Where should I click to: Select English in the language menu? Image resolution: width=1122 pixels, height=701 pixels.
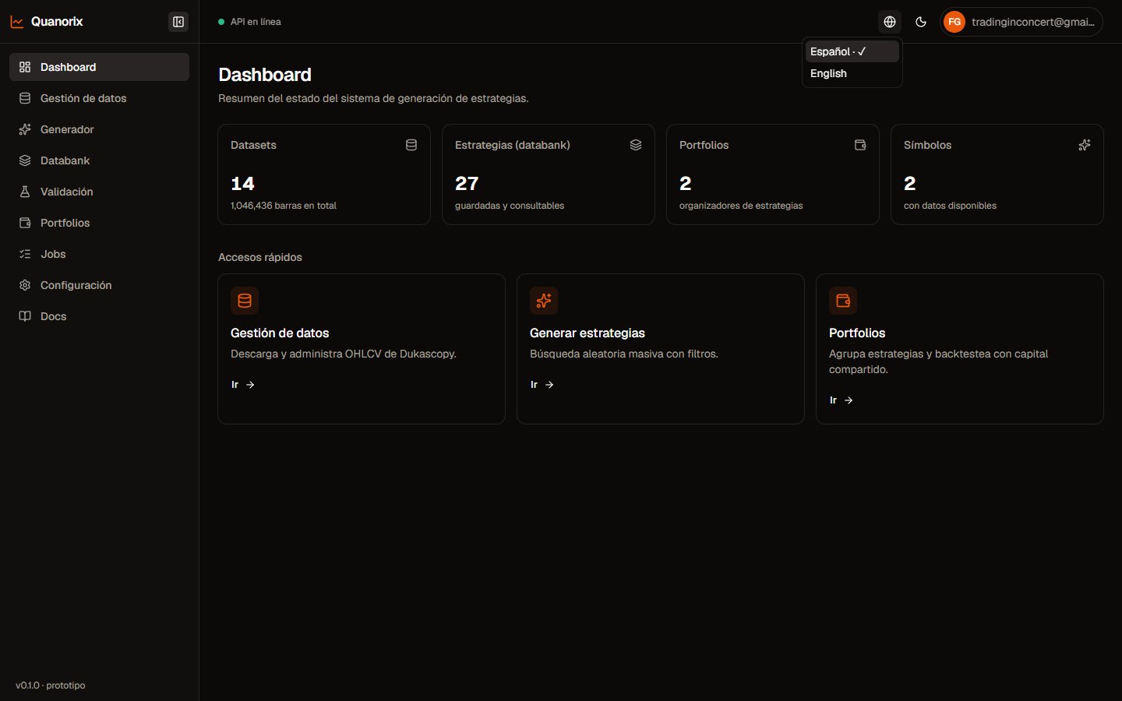852,73
